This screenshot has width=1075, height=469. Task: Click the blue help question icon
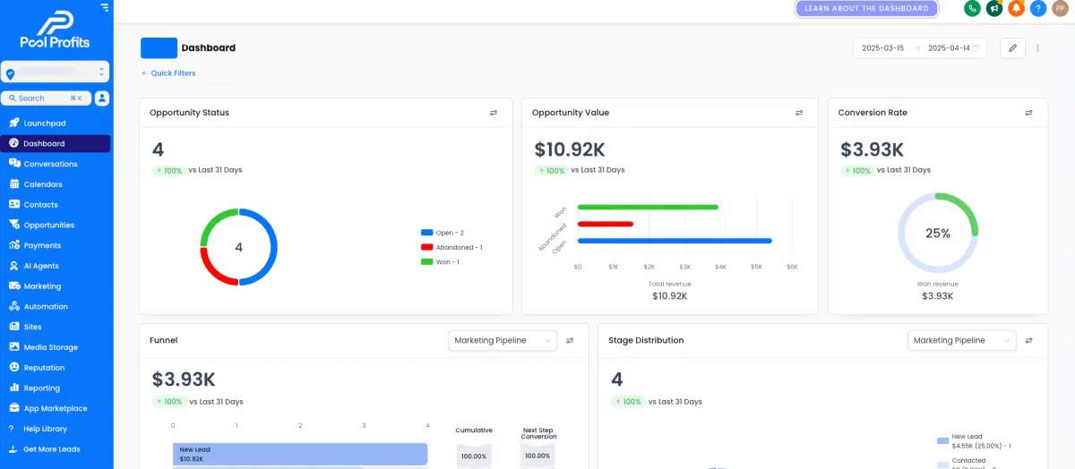click(1038, 8)
